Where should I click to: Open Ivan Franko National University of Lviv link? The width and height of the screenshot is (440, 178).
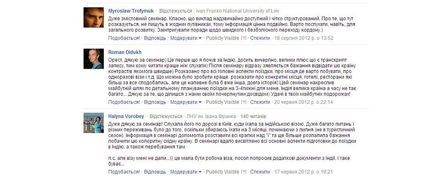pyautogui.click(x=238, y=11)
